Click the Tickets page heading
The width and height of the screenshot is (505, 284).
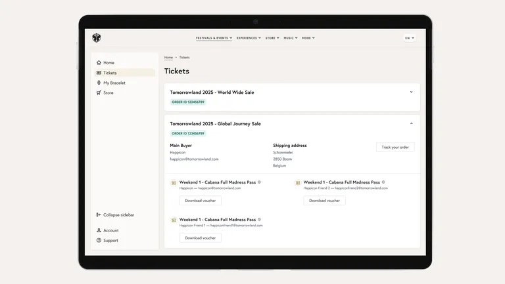pyautogui.click(x=177, y=71)
